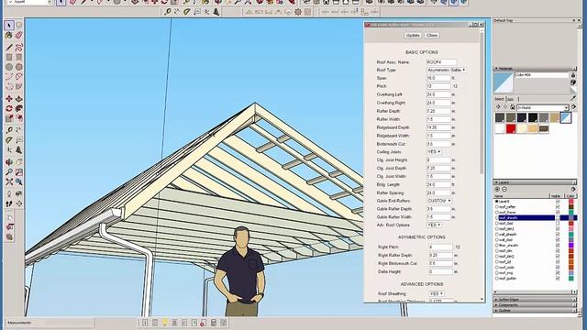Image resolution: width=587 pixels, height=330 pixels.
Task: Pick the Freehand drawing tool
Action: click(19, 48)
